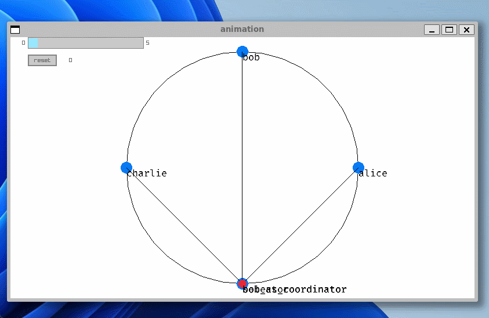Click the middle of the slider track

click(x=85, y=43)
